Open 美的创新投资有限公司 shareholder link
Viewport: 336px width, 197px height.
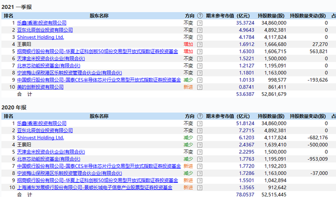(40, 87)
